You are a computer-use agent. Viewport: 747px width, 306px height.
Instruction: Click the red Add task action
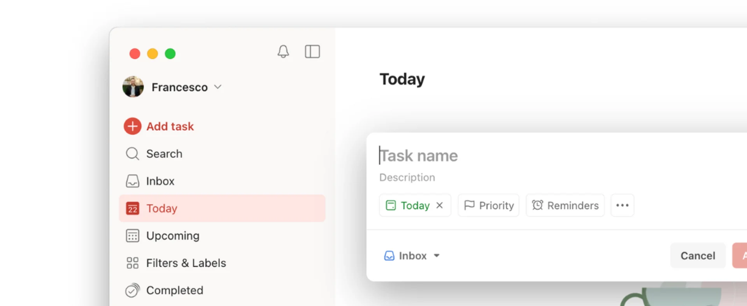pyautogui.click(x=159, y=126)
